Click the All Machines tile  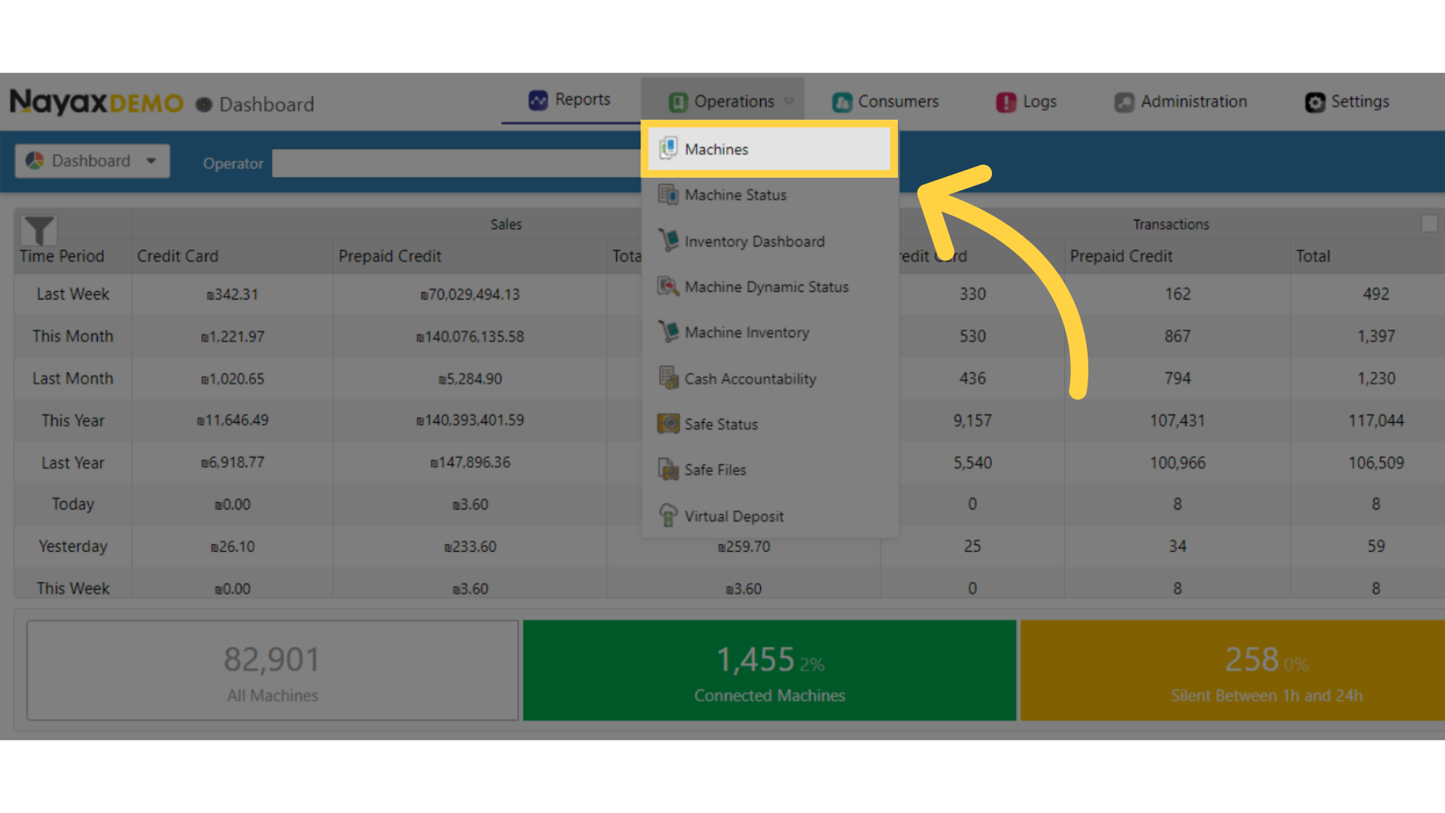tap(272, 670)
